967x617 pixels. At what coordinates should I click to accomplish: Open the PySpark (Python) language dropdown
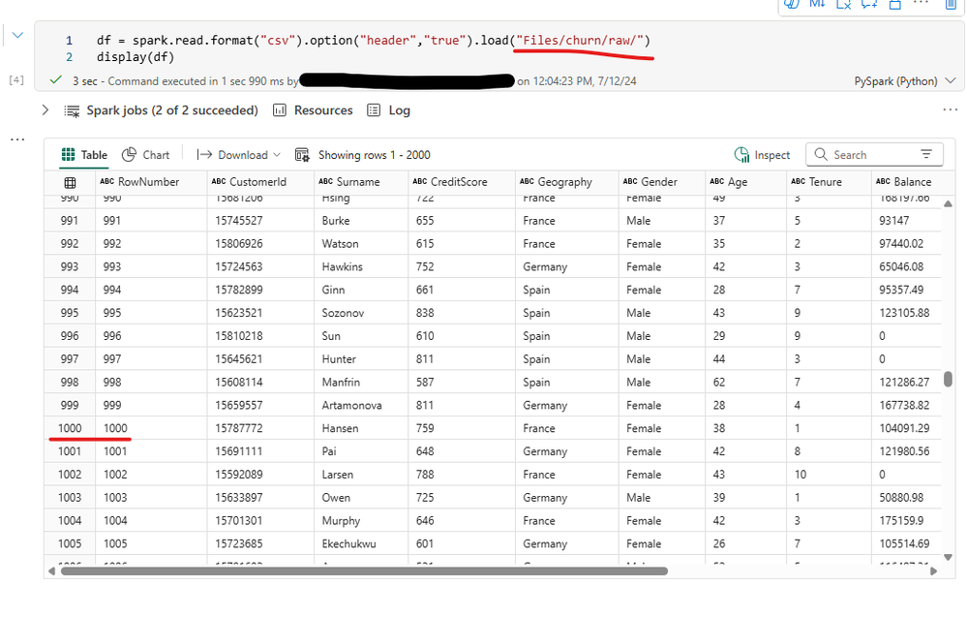tap(905, 80)
